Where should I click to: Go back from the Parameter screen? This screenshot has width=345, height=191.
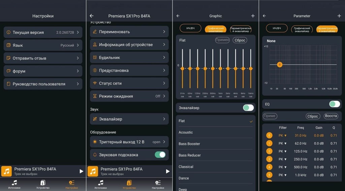[x=264, y=16]
